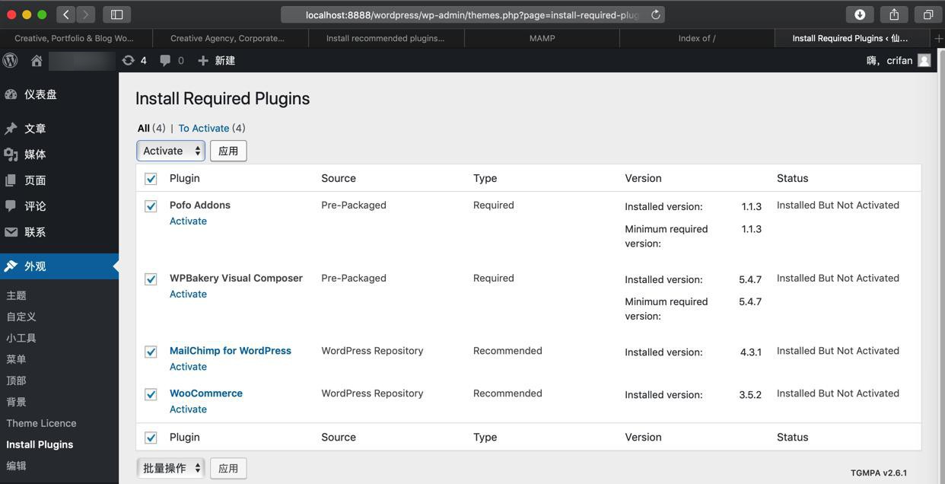Screen dimensions: 945x484
Task: Click Activate link under WPBakery Visual Composer
Action: pyautogui.click(x=188, y=294)
